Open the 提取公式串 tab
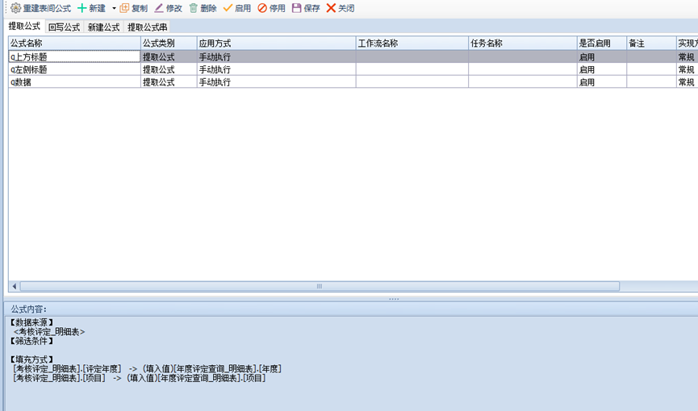This screenshot has width=698, height=411. click(x=148, y=27)
